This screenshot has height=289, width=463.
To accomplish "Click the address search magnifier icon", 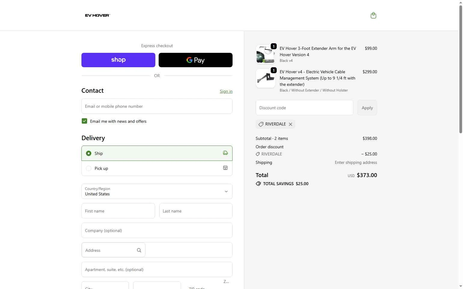I will click(x=139, y=250).
